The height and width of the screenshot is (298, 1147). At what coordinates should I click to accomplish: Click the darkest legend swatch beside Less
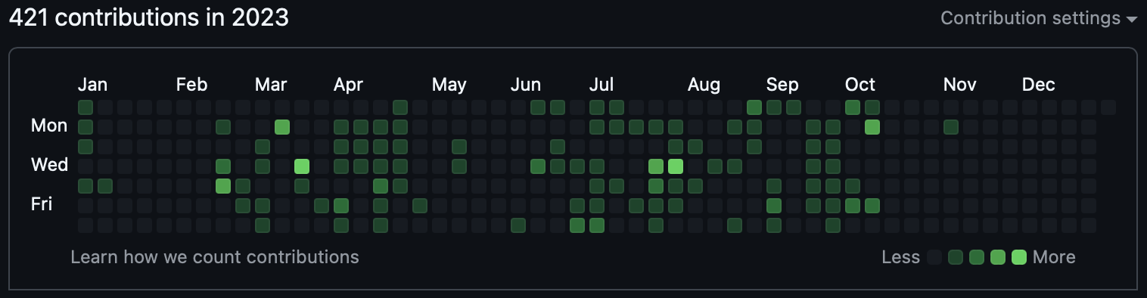934,257
